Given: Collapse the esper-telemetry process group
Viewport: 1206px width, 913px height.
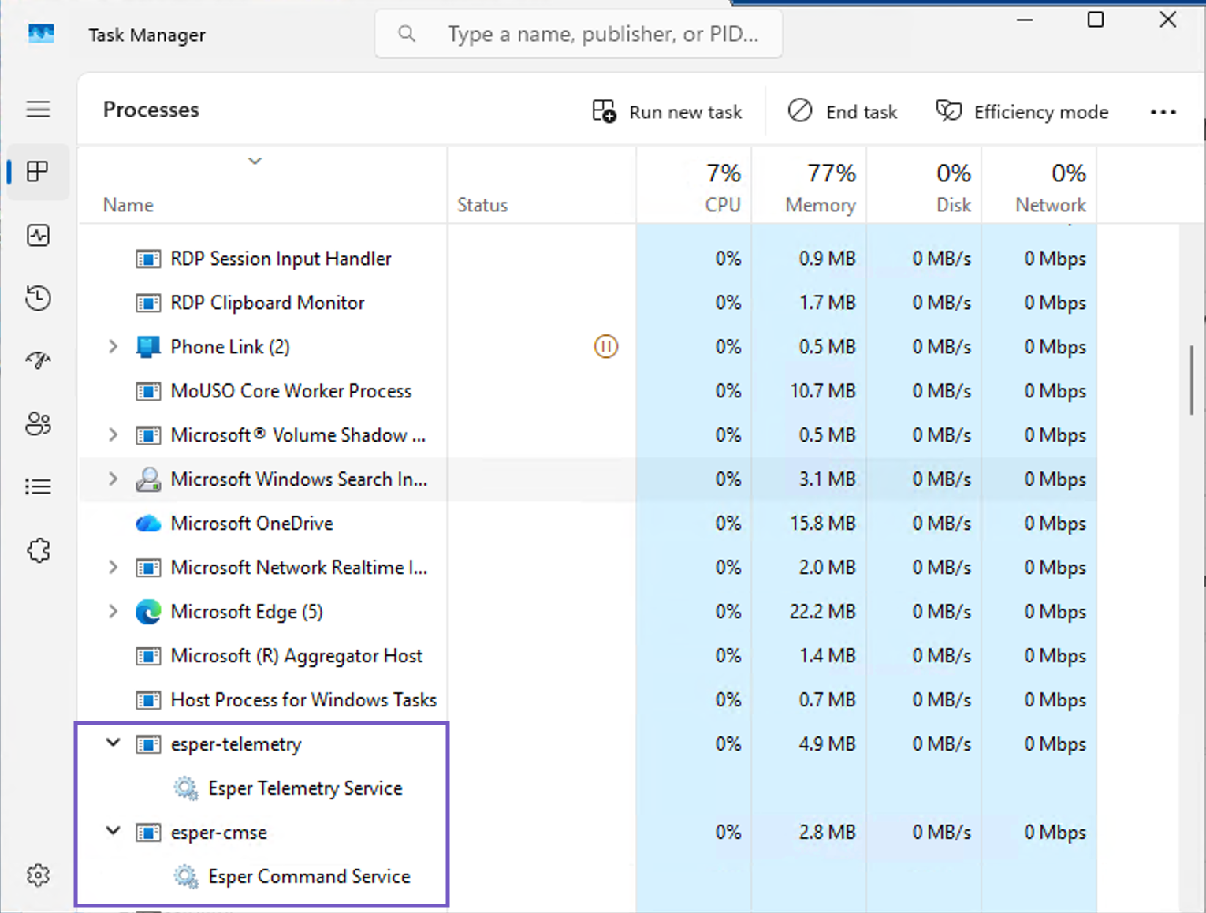Looking at the screenshot, I should [x=112, y=743].
